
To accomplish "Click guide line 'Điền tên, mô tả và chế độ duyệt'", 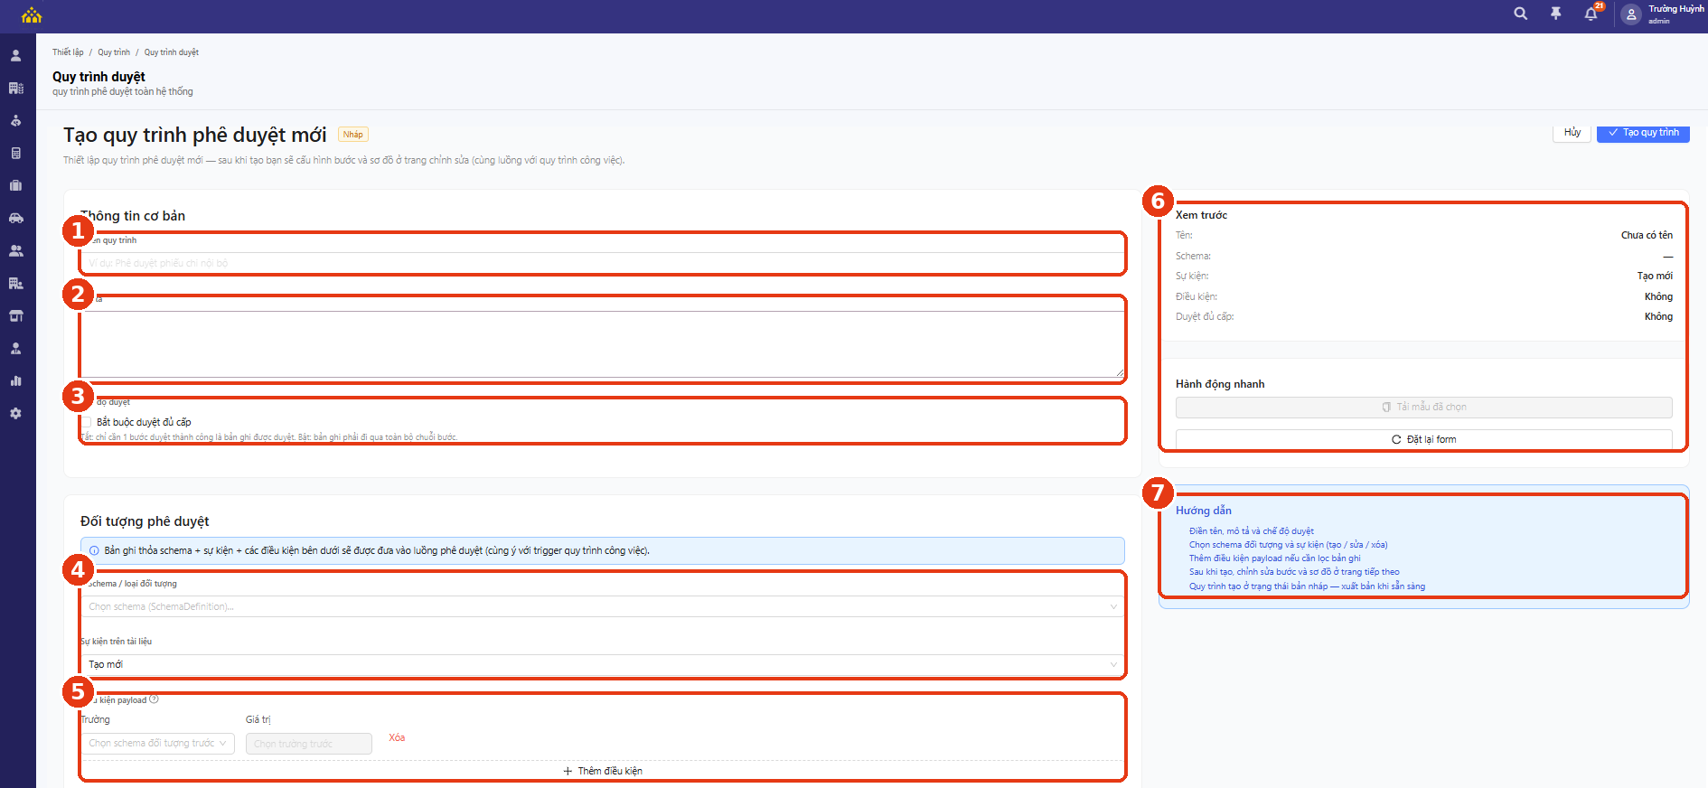I will pyautogui.click(x=1252, y=531).
